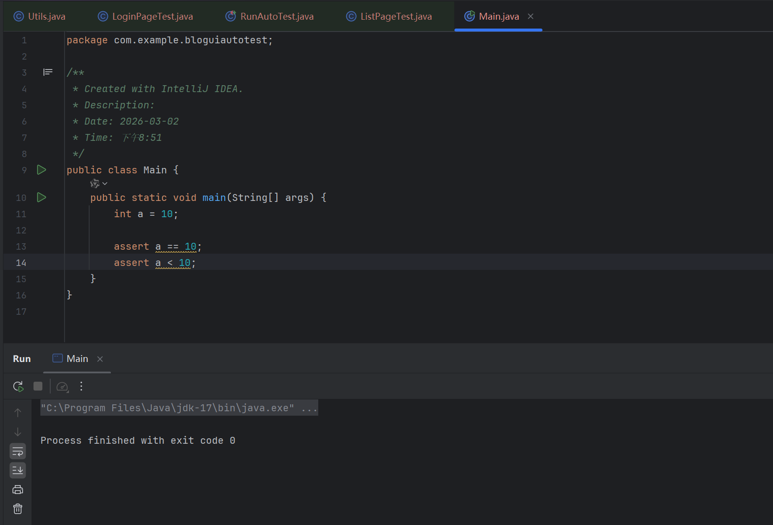Run the main method from gutter arrow
The width and height of the screenshot is (773, 525).
(x=42, y=197)
